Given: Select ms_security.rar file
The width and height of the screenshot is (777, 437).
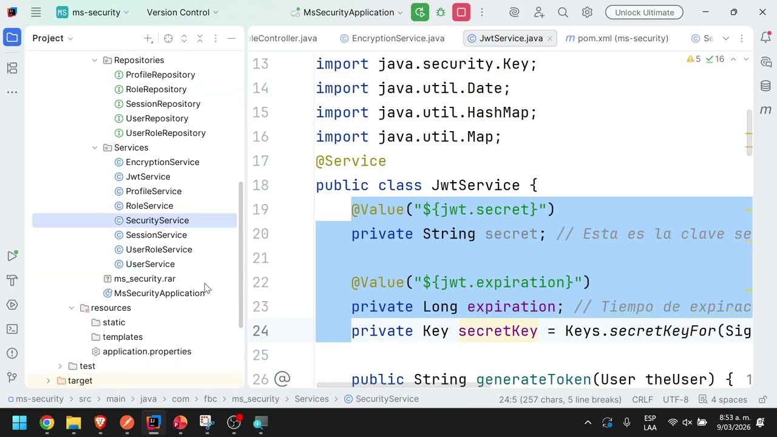Looking at the screenshot, I should [x=144, y=279].
